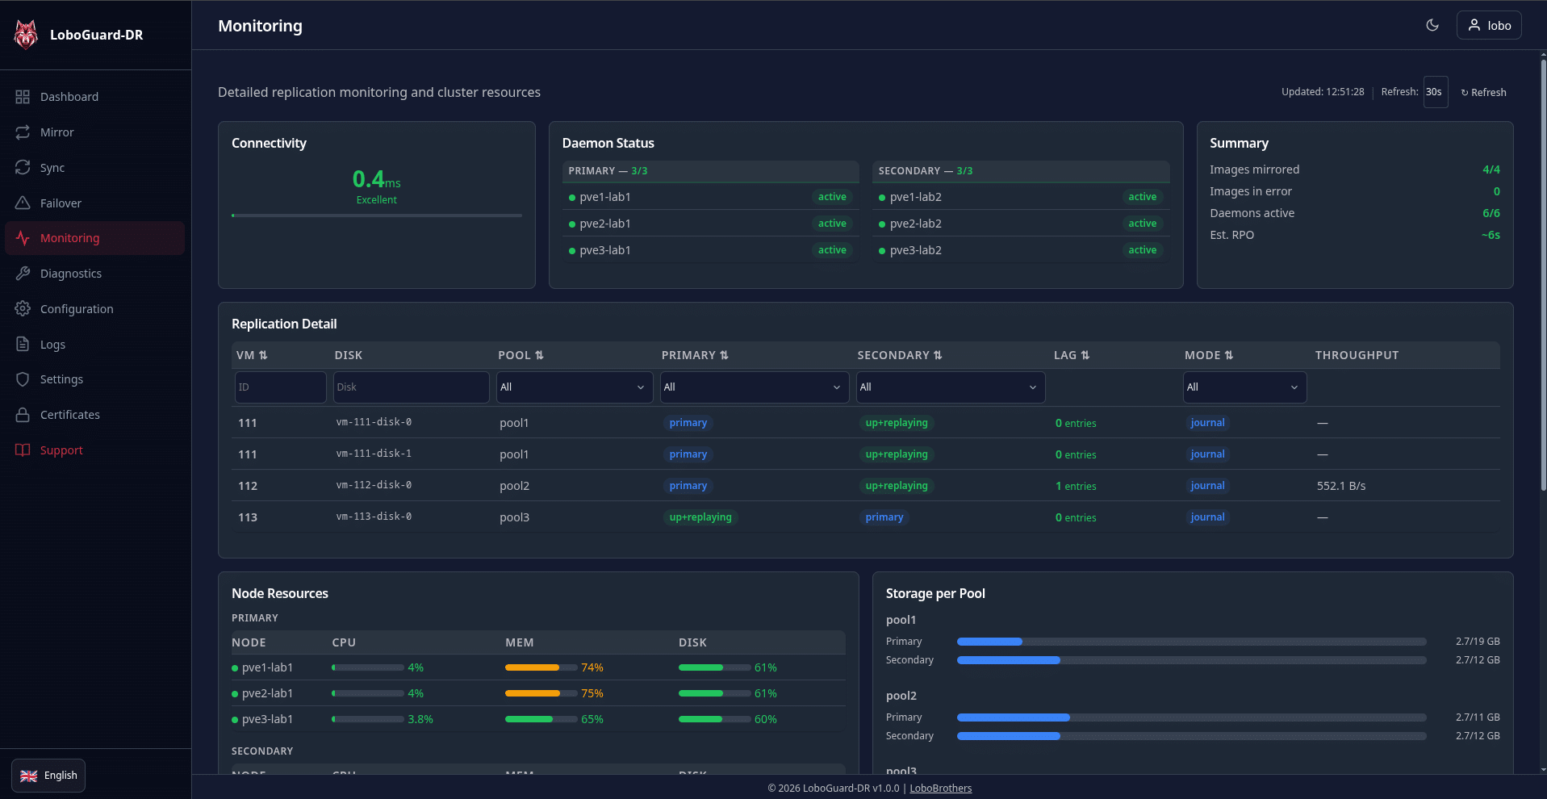This screenshot has width=1547, height=799.
Task: Change the 30s refresh interval selector
Action: [1436, 92]
